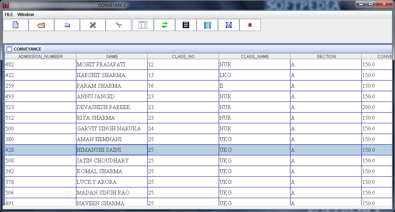Click the green refresh arrows icon

(164, 25)
